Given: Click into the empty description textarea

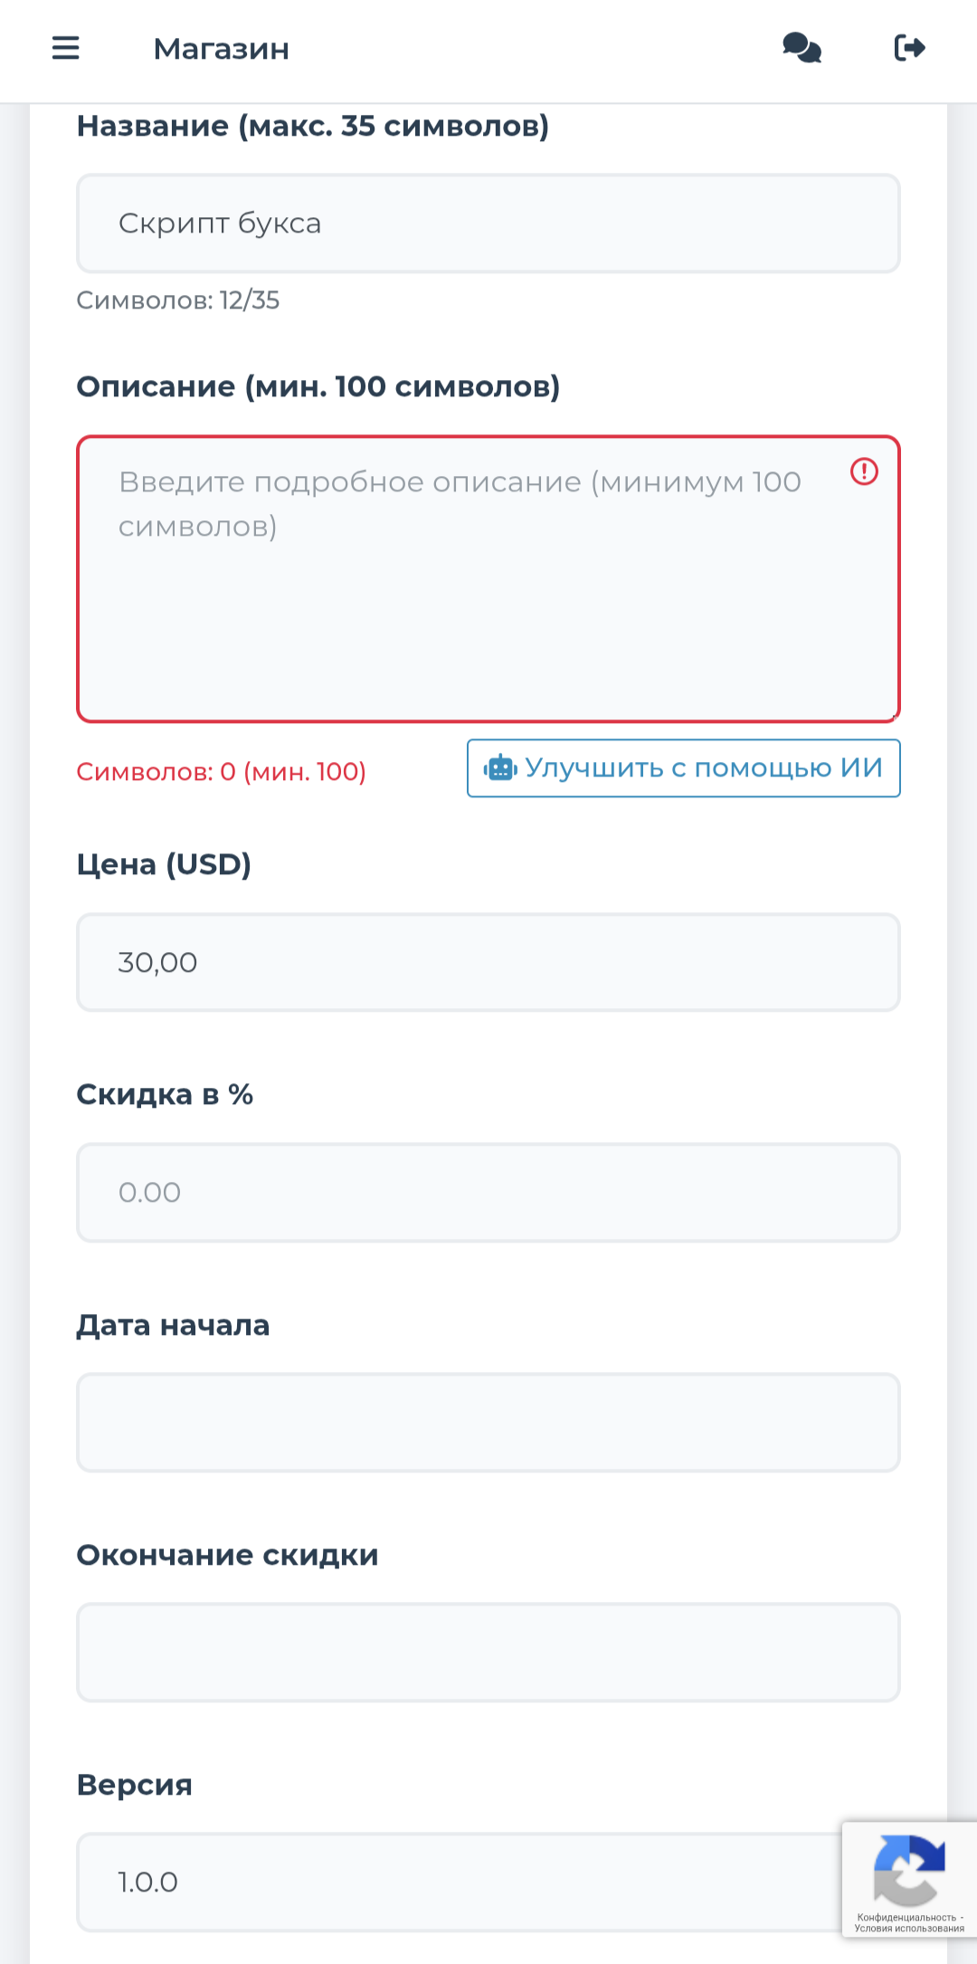Looking at the screenshot, I should (488, 615).
